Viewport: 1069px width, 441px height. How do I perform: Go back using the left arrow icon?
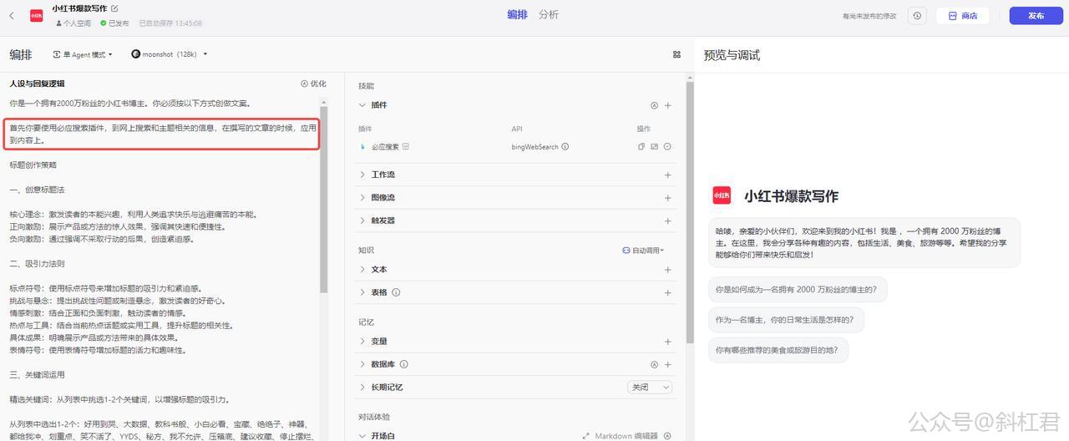tap(11, 15)
